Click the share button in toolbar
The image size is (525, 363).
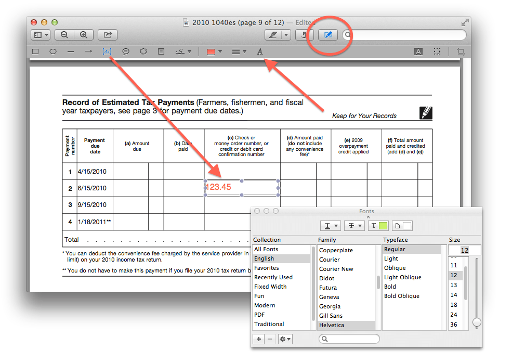click(108, 35)
